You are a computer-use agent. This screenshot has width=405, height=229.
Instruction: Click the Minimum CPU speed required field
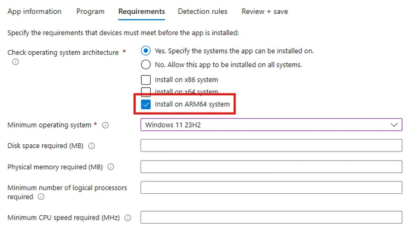[x=271, y=217]
